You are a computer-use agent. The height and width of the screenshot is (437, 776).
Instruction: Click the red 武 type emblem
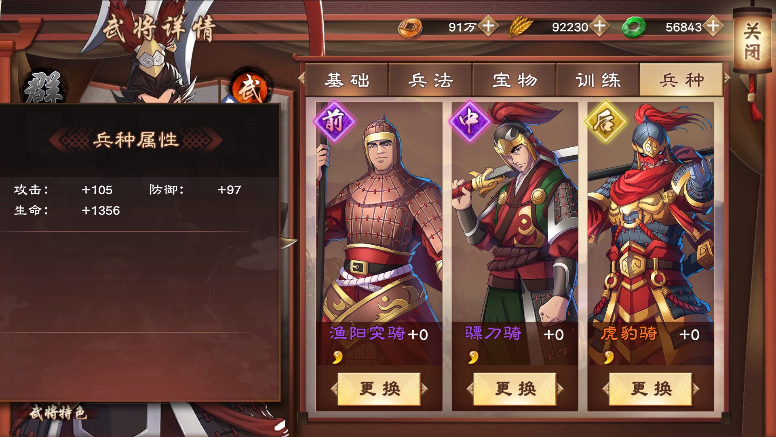tap(251, 87)
